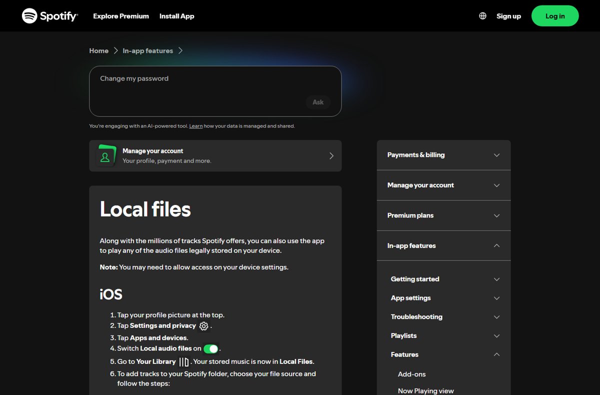Expand Manage your account sidebar section
Screen dimensions: 600x395
pyautogui.click(x=443, y=185)
